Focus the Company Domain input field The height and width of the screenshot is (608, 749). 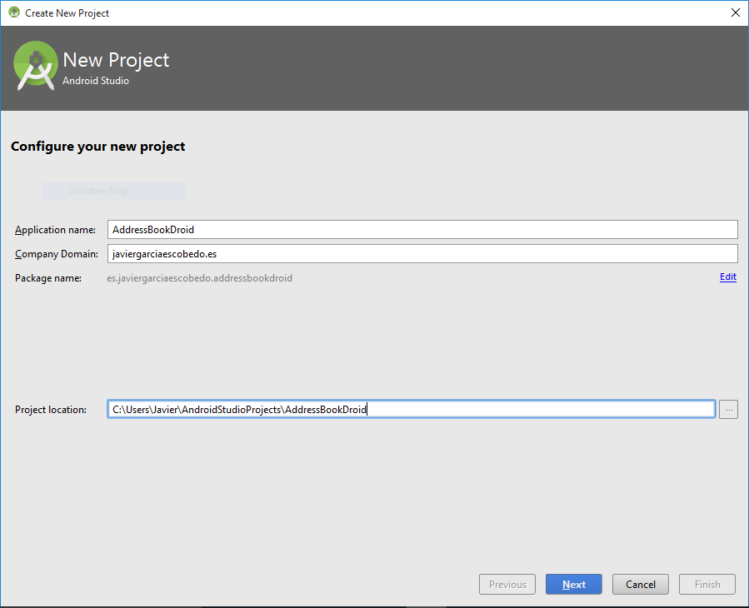tap(422, 254)
